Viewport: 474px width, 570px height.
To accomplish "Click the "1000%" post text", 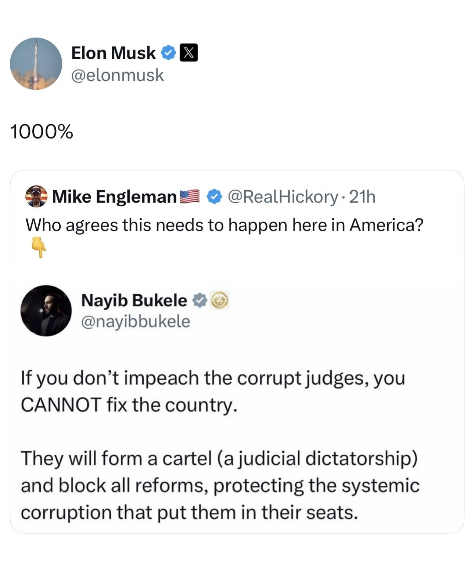I will click(x=42, y=131).
